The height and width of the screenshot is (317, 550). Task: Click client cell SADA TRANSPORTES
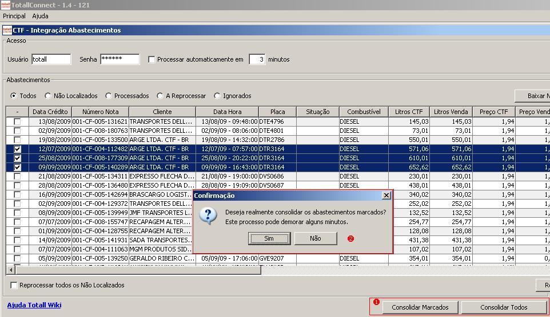pos(161,240)
